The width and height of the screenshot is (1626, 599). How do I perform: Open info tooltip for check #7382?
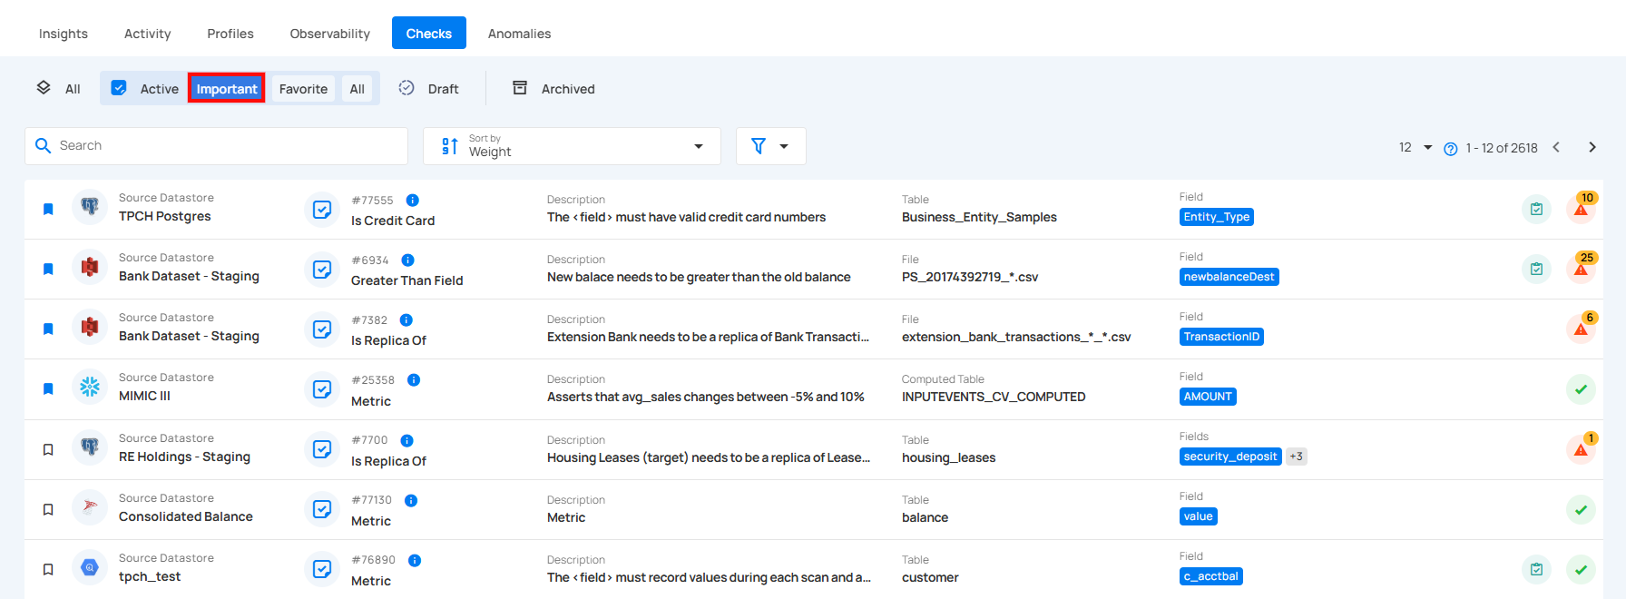(406, 319)
